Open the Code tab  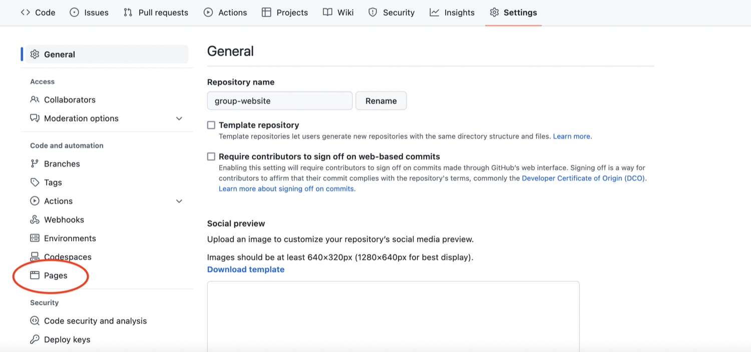pos(38,13)
